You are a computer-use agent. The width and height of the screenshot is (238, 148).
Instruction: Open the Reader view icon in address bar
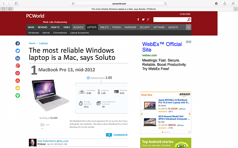[x=73, y=4]
